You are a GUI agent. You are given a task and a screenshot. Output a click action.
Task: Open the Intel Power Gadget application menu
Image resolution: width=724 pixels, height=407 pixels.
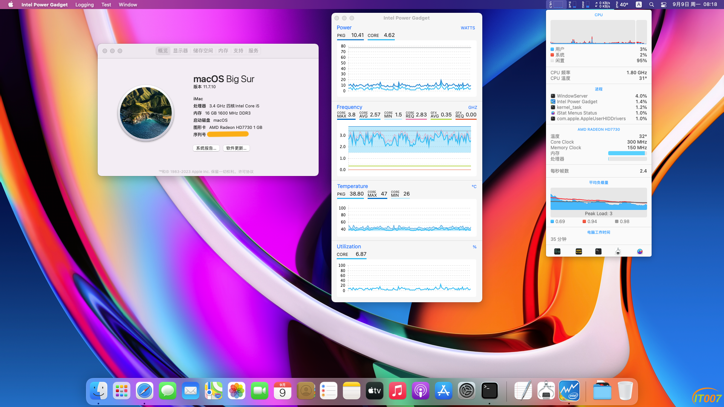[44, 5]
